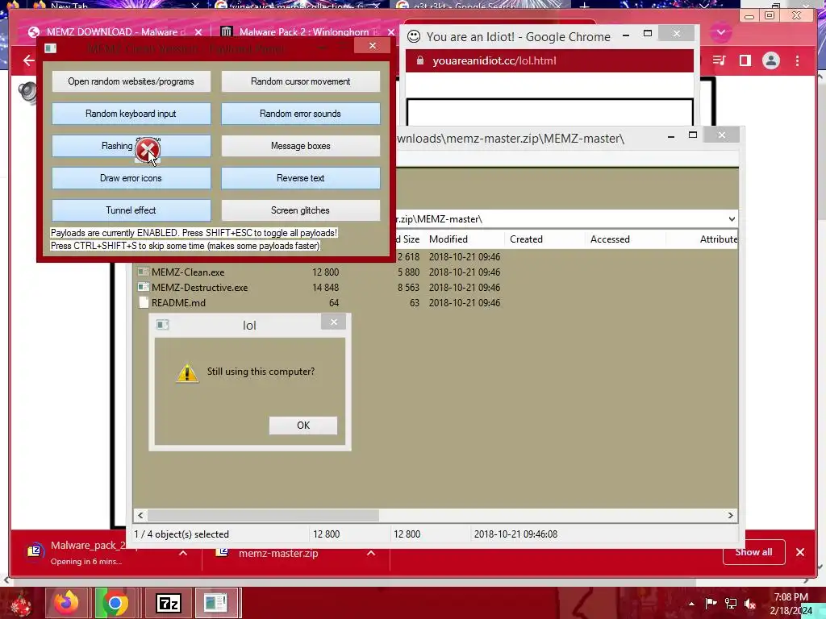Viewport: 826px width, 619px height.
Task: Open address path dropdown in 7-Zip
Action: point(732,219)
